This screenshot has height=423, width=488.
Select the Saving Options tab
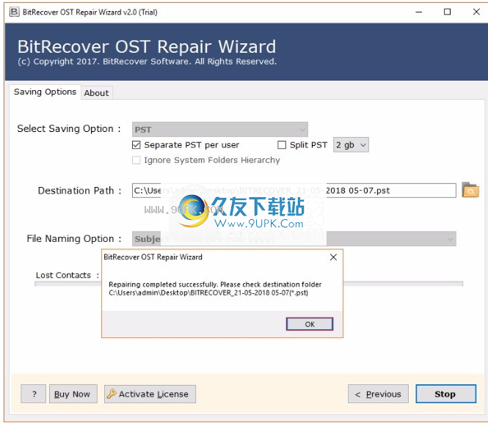[x=45, y=92]
